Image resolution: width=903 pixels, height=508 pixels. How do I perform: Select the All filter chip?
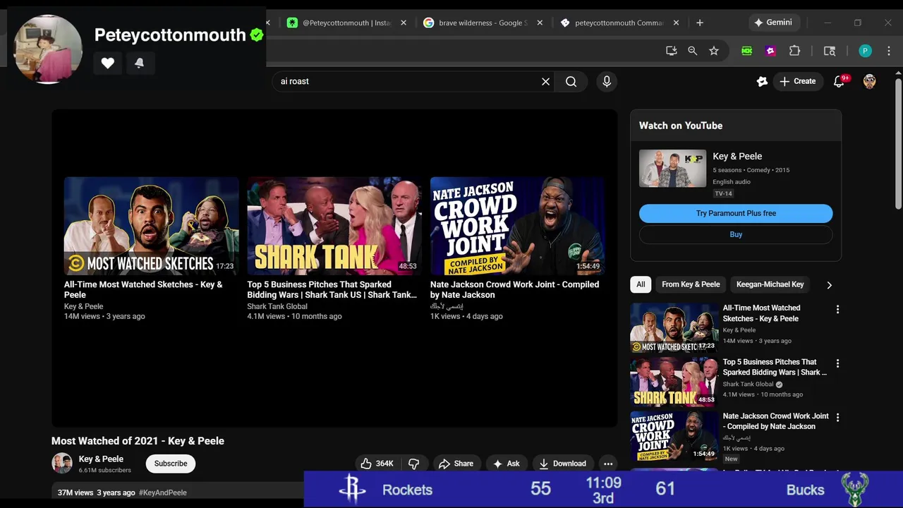pos(641,284)
